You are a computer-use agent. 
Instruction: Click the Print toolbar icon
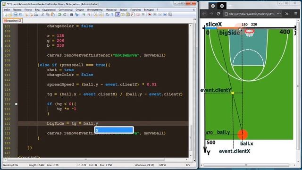[x=36, y=15]
